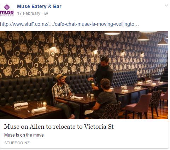The height and width of the screenshot is (150, 170).
Task: Open the Muse Eatery & Bar page name
Action: click(x=39, y=6)
